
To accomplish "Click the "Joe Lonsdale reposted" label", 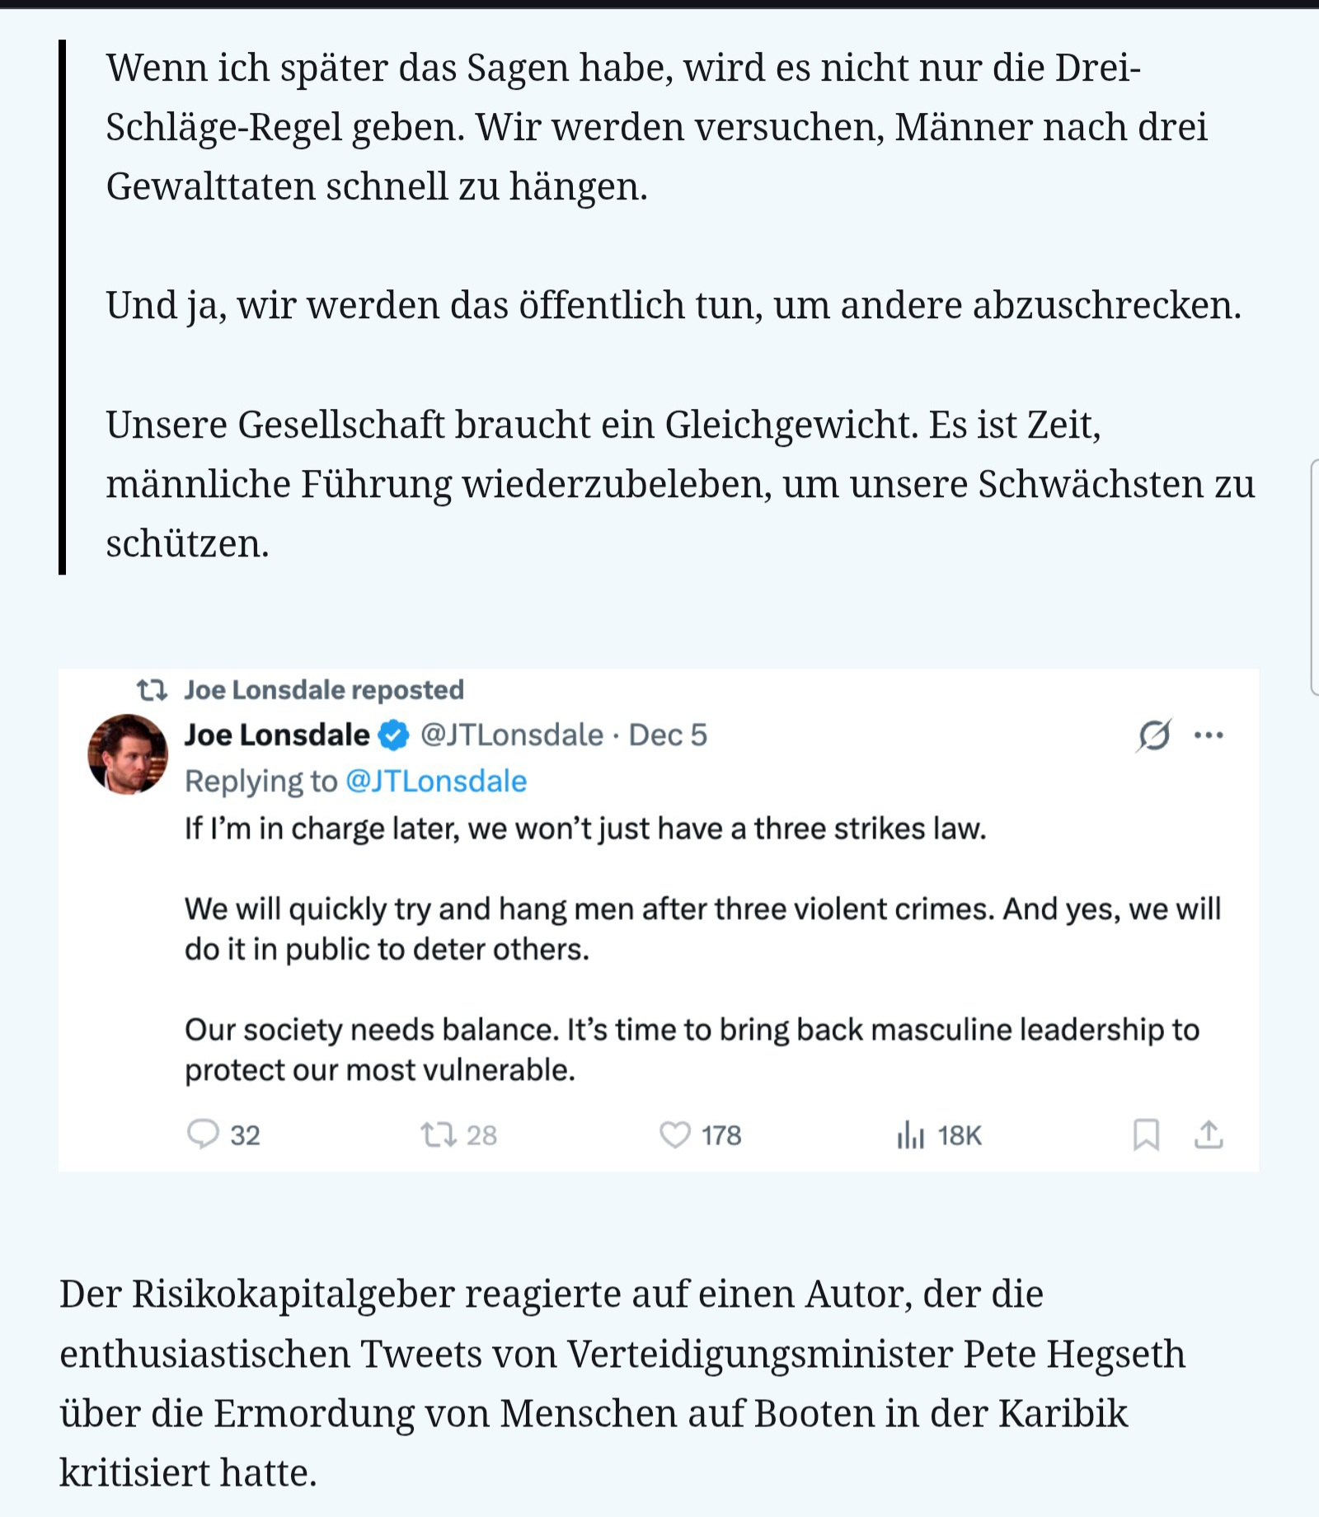I will (x=324, y=689).
